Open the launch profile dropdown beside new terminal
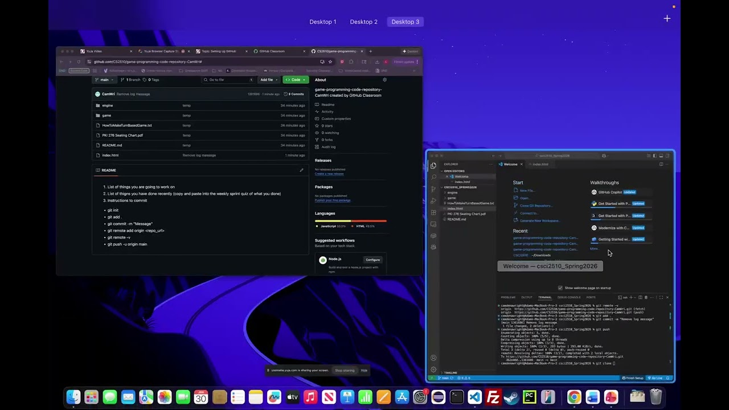Viewport: 729px width, 410px height. click(x=636, y=297)
